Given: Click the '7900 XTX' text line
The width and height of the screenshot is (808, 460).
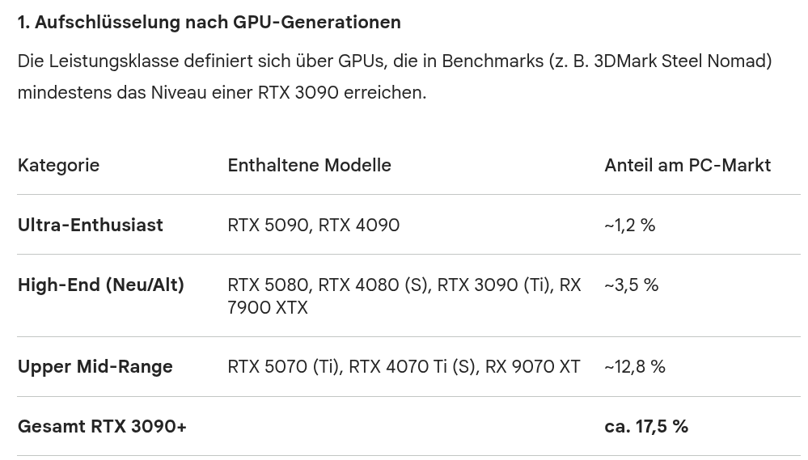Looking at the screenshot, I should 268,307.
